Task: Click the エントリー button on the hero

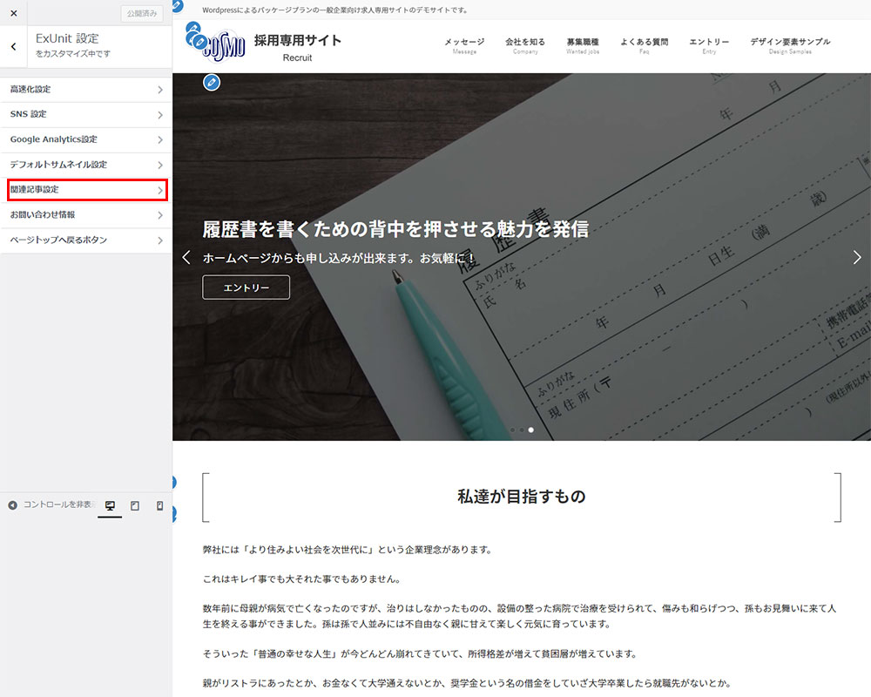Action: tap(246, 288)
